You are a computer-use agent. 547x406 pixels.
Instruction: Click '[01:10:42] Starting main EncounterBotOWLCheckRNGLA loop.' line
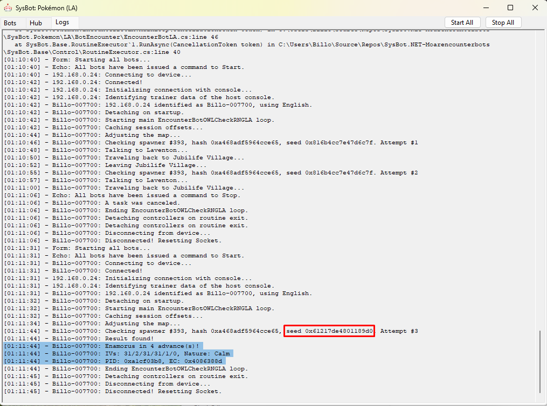[x=139, y=120]
